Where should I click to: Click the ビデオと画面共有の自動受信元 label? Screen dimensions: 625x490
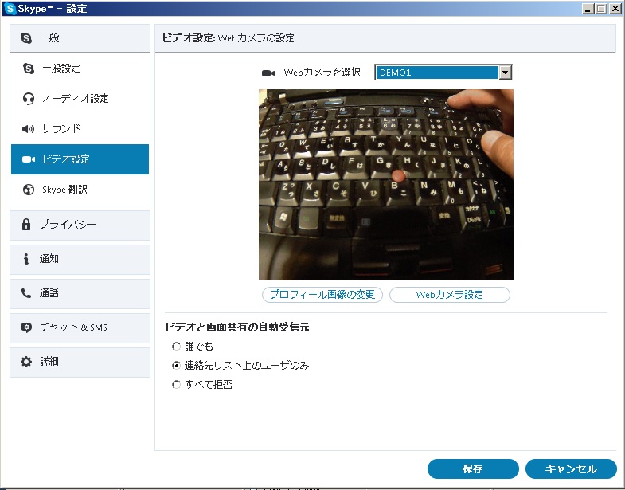click(x=237, y=327)
